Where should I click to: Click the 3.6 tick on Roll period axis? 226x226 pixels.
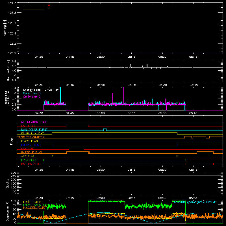pyautogui.click(x=14, y=80)
